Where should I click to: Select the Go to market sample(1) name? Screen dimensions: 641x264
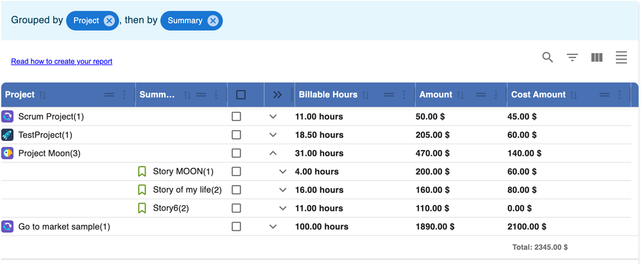tap(64, 226)
